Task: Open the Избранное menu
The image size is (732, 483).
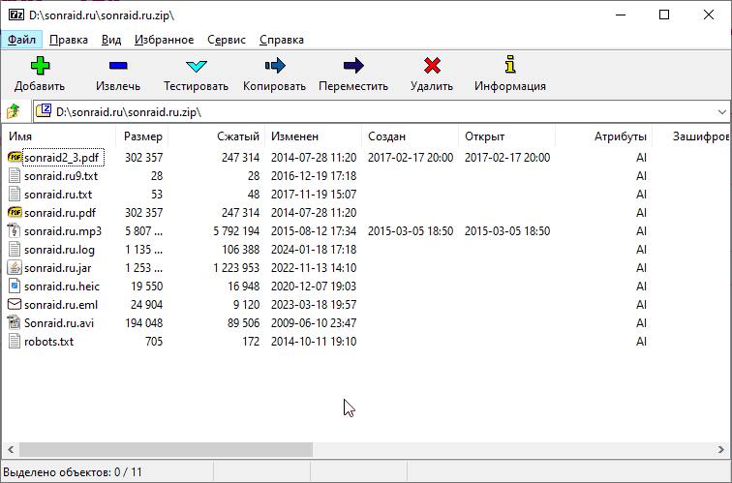Action: click(x=164, y=40)
